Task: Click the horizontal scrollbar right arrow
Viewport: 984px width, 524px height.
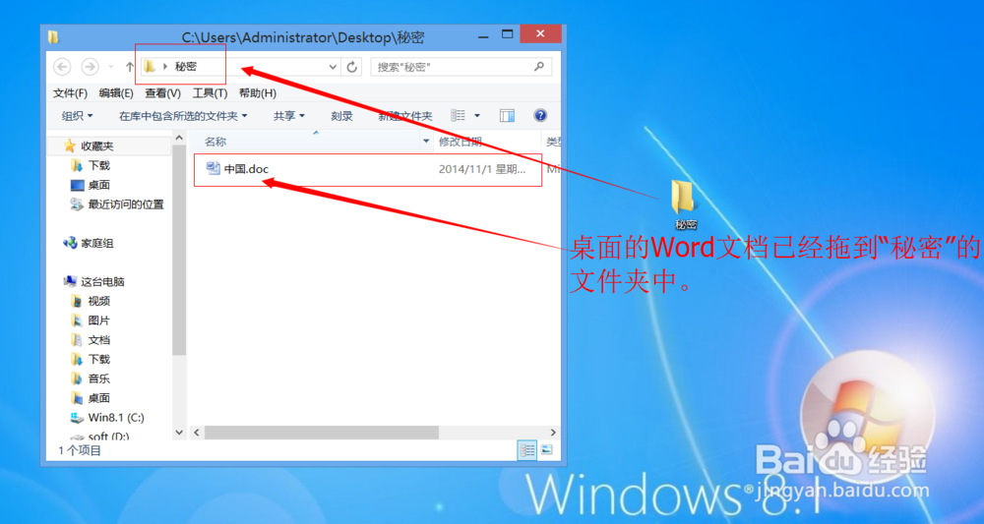Action: coord(553,433)
